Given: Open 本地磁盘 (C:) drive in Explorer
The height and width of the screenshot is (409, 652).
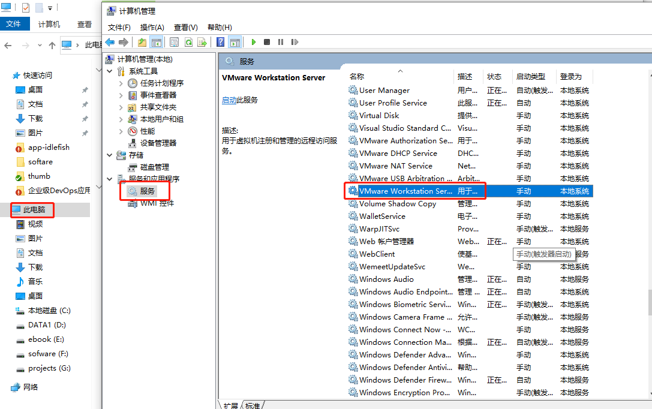Looking at the screenshot, I should point(49,311).
